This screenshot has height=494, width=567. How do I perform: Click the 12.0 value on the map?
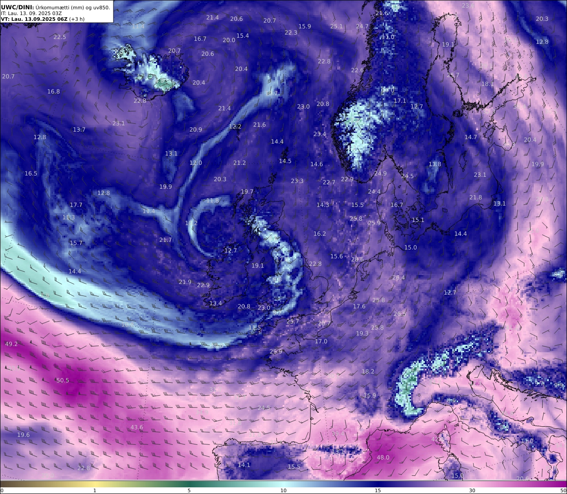pos(196,163)
